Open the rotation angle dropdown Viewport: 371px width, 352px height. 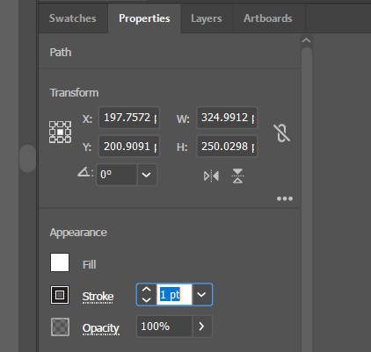click(147, 175)
